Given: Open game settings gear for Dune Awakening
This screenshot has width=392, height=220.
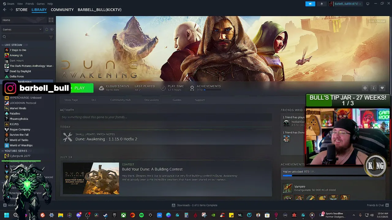Looking at the screenshot, I should tap(365, 88).
